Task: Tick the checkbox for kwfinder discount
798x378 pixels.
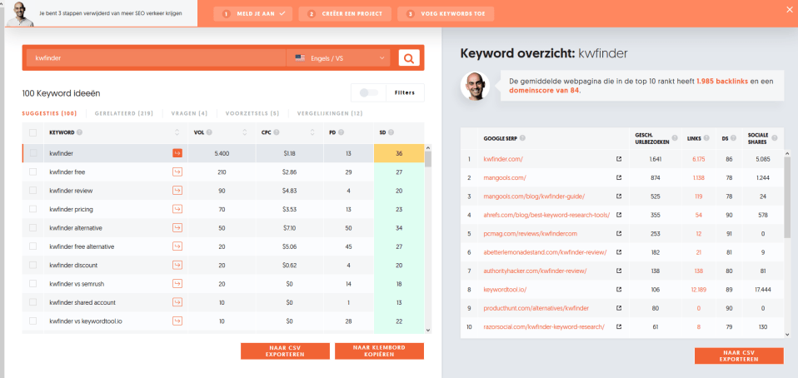Action: (x=33, y=265)
